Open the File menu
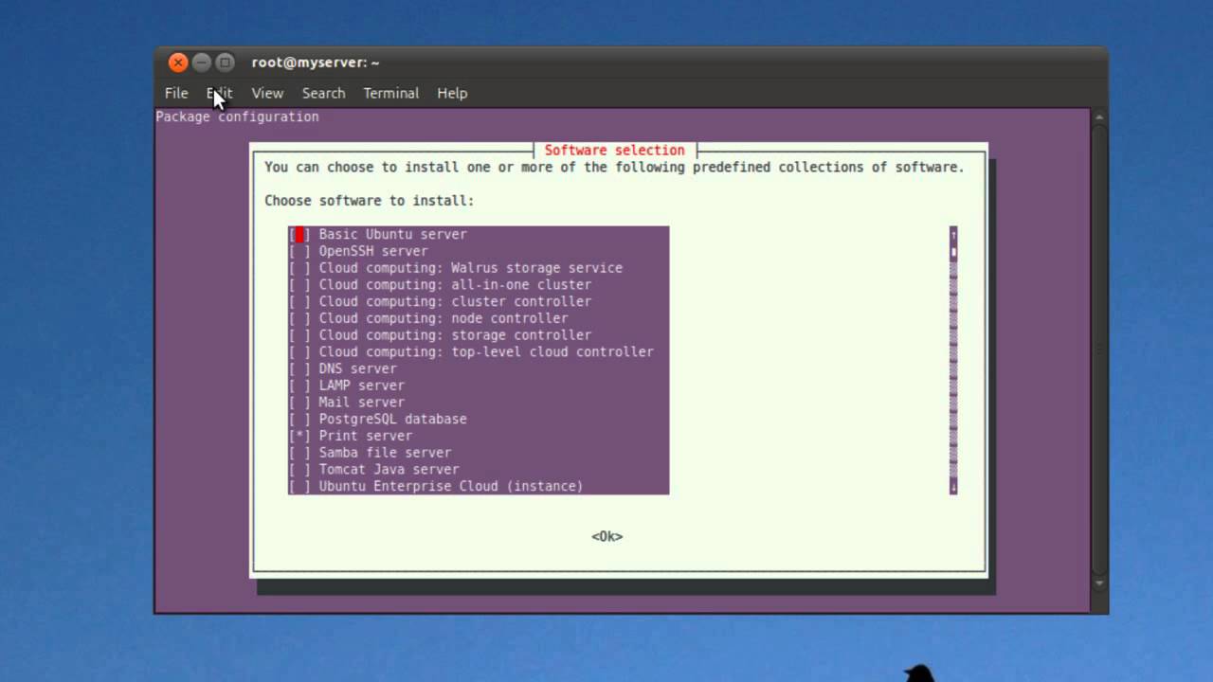 (x=176, y=93)
